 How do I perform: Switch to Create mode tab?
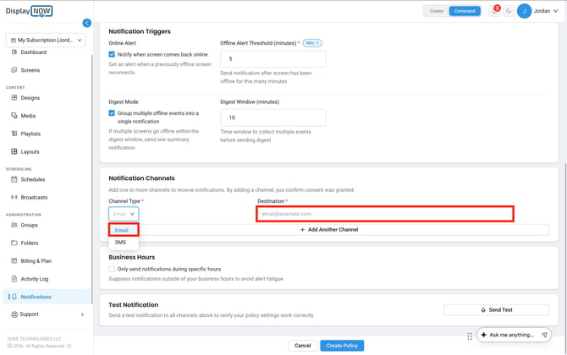[437, 11]
